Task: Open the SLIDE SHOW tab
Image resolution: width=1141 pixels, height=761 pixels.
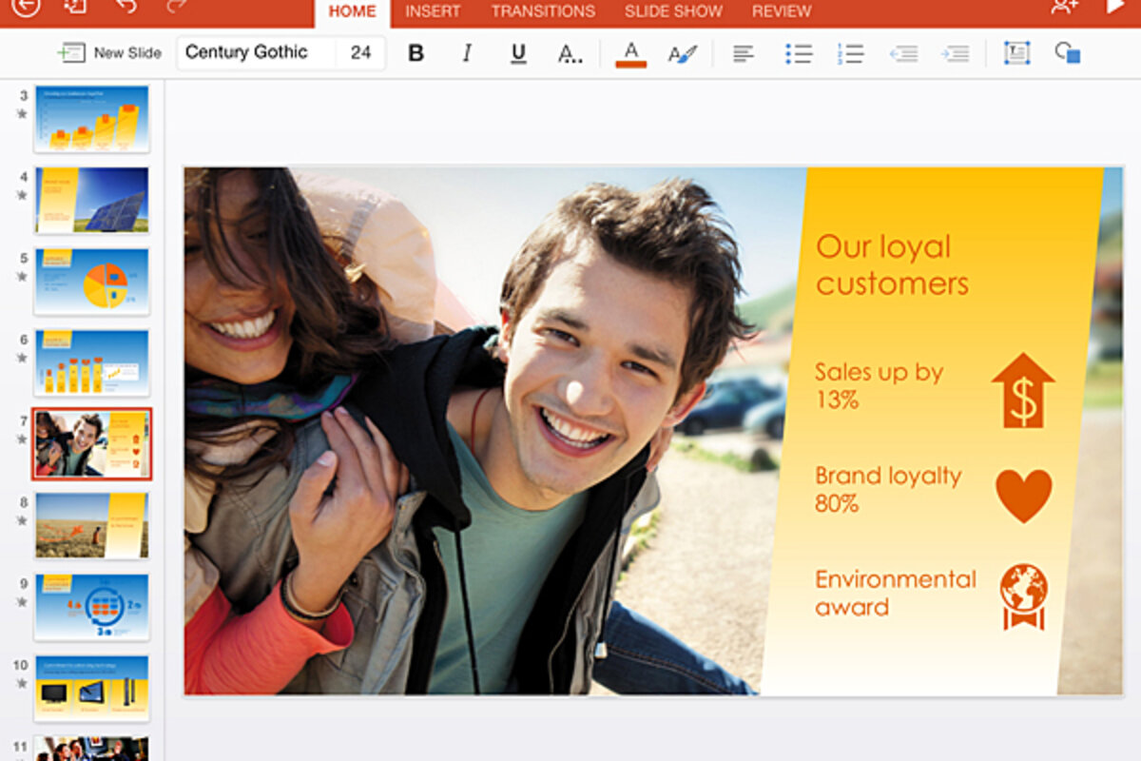Action: click(x=673, y=12)
